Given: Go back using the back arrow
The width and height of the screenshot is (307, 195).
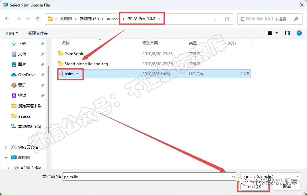Looking at the screenshot, I should (x=7, y=19).
